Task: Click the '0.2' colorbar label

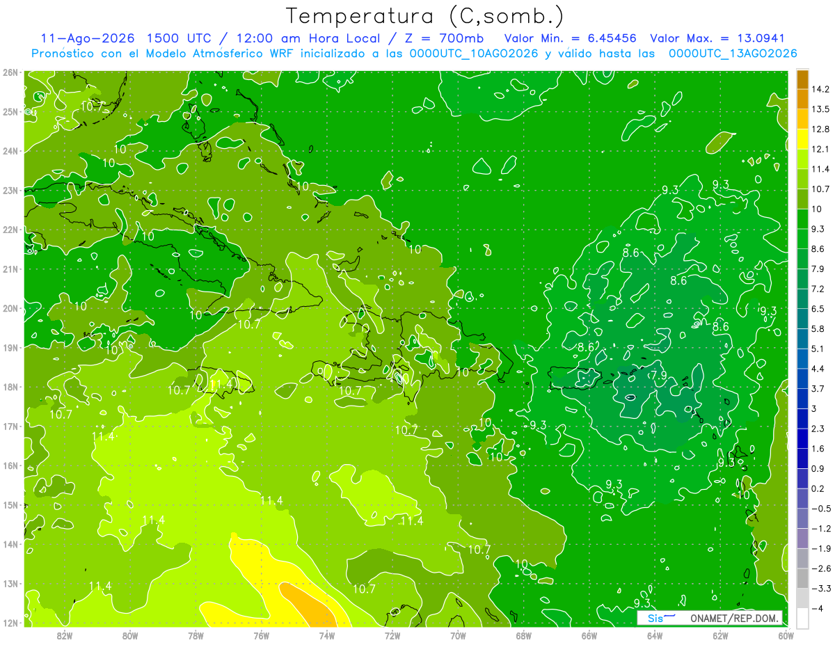Action: [x=819, y=488]
